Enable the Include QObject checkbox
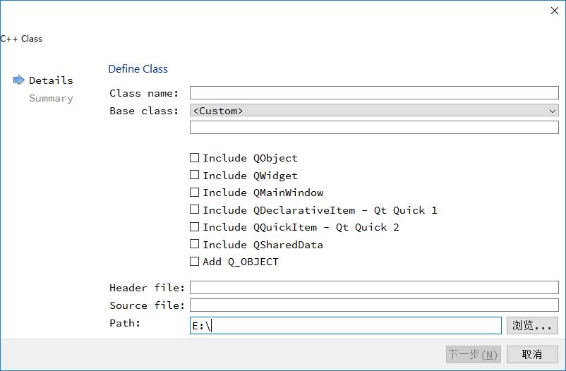Image resolution: width=566 pixels, height=371 pixels. click(195, 158)
